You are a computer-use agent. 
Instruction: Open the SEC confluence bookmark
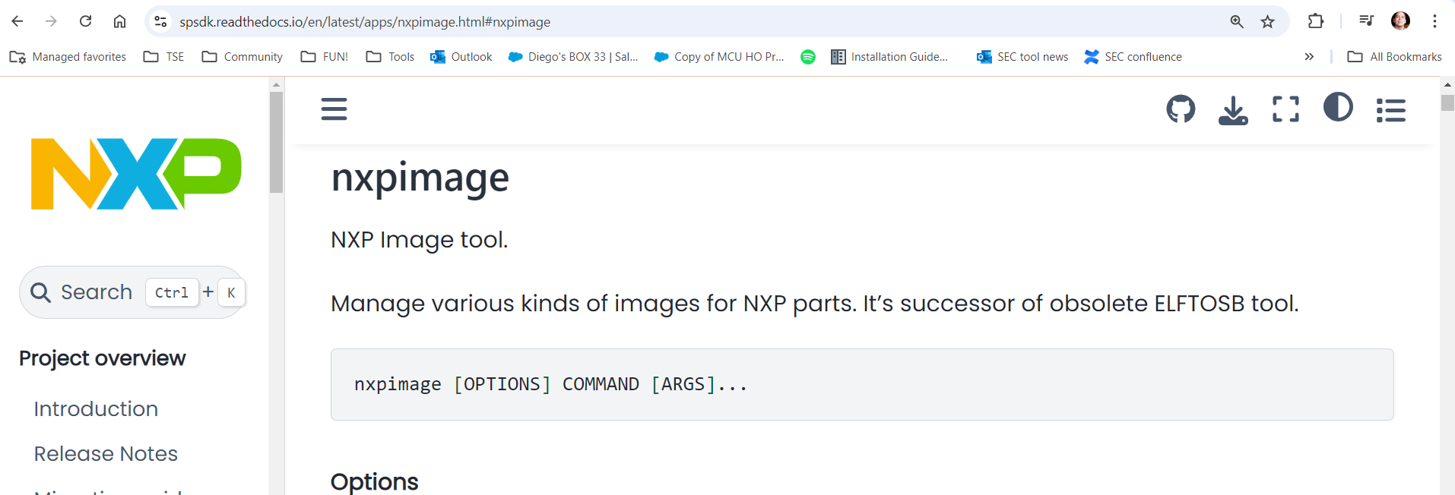(1133, 57)
